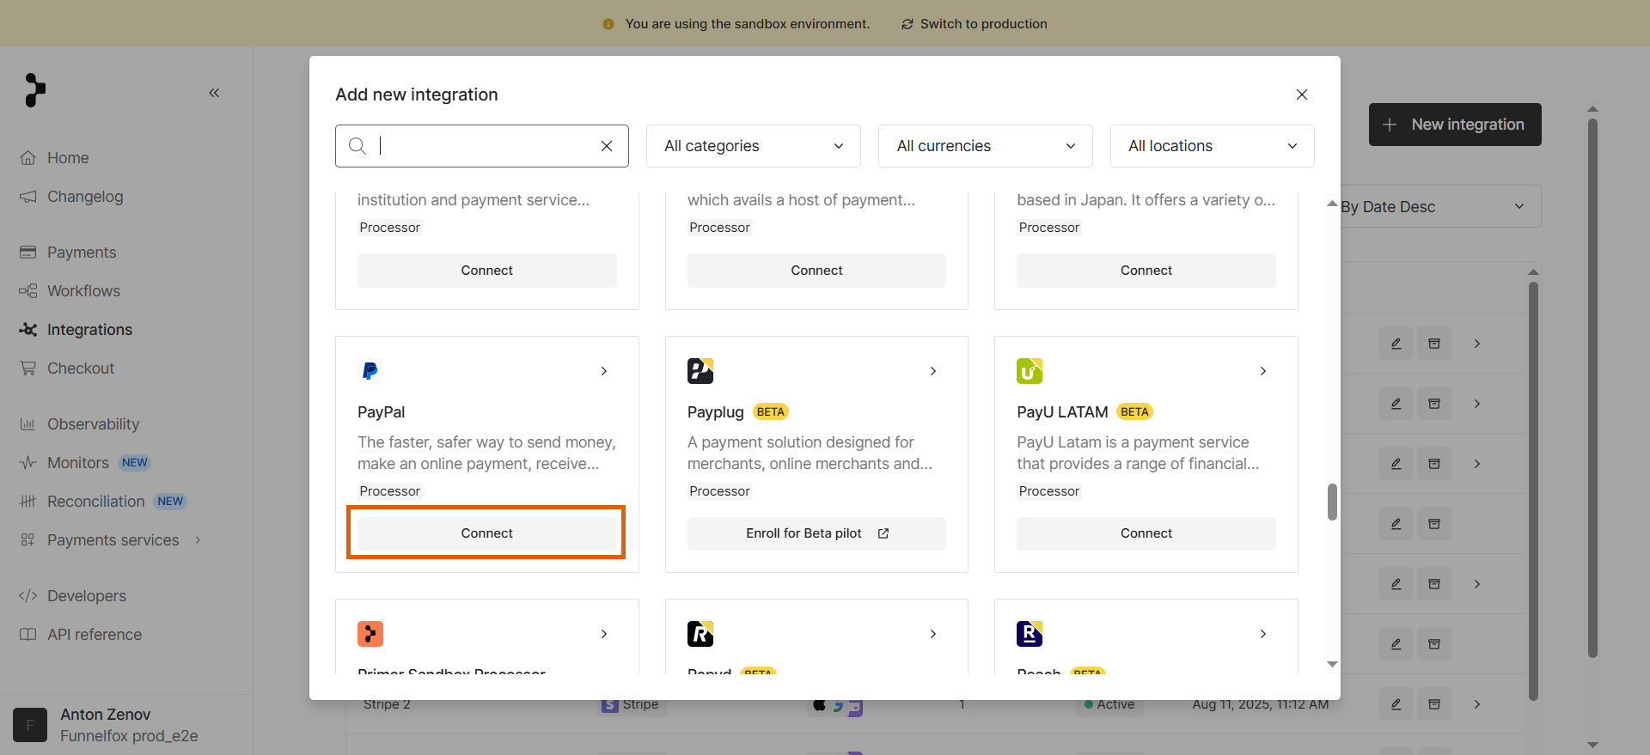Click the Reach logo icon
Image resolution: width=1650 pixels, height=755 pixels.
(1030, 634)
